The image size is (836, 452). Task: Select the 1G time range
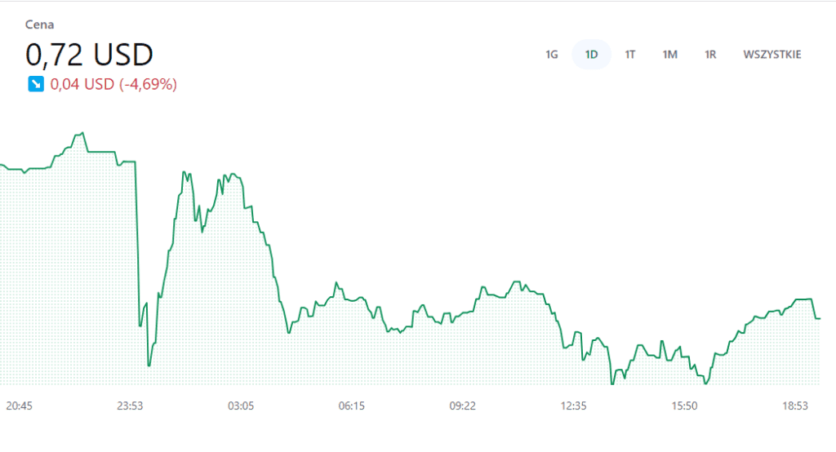click(x=552, y=55)
